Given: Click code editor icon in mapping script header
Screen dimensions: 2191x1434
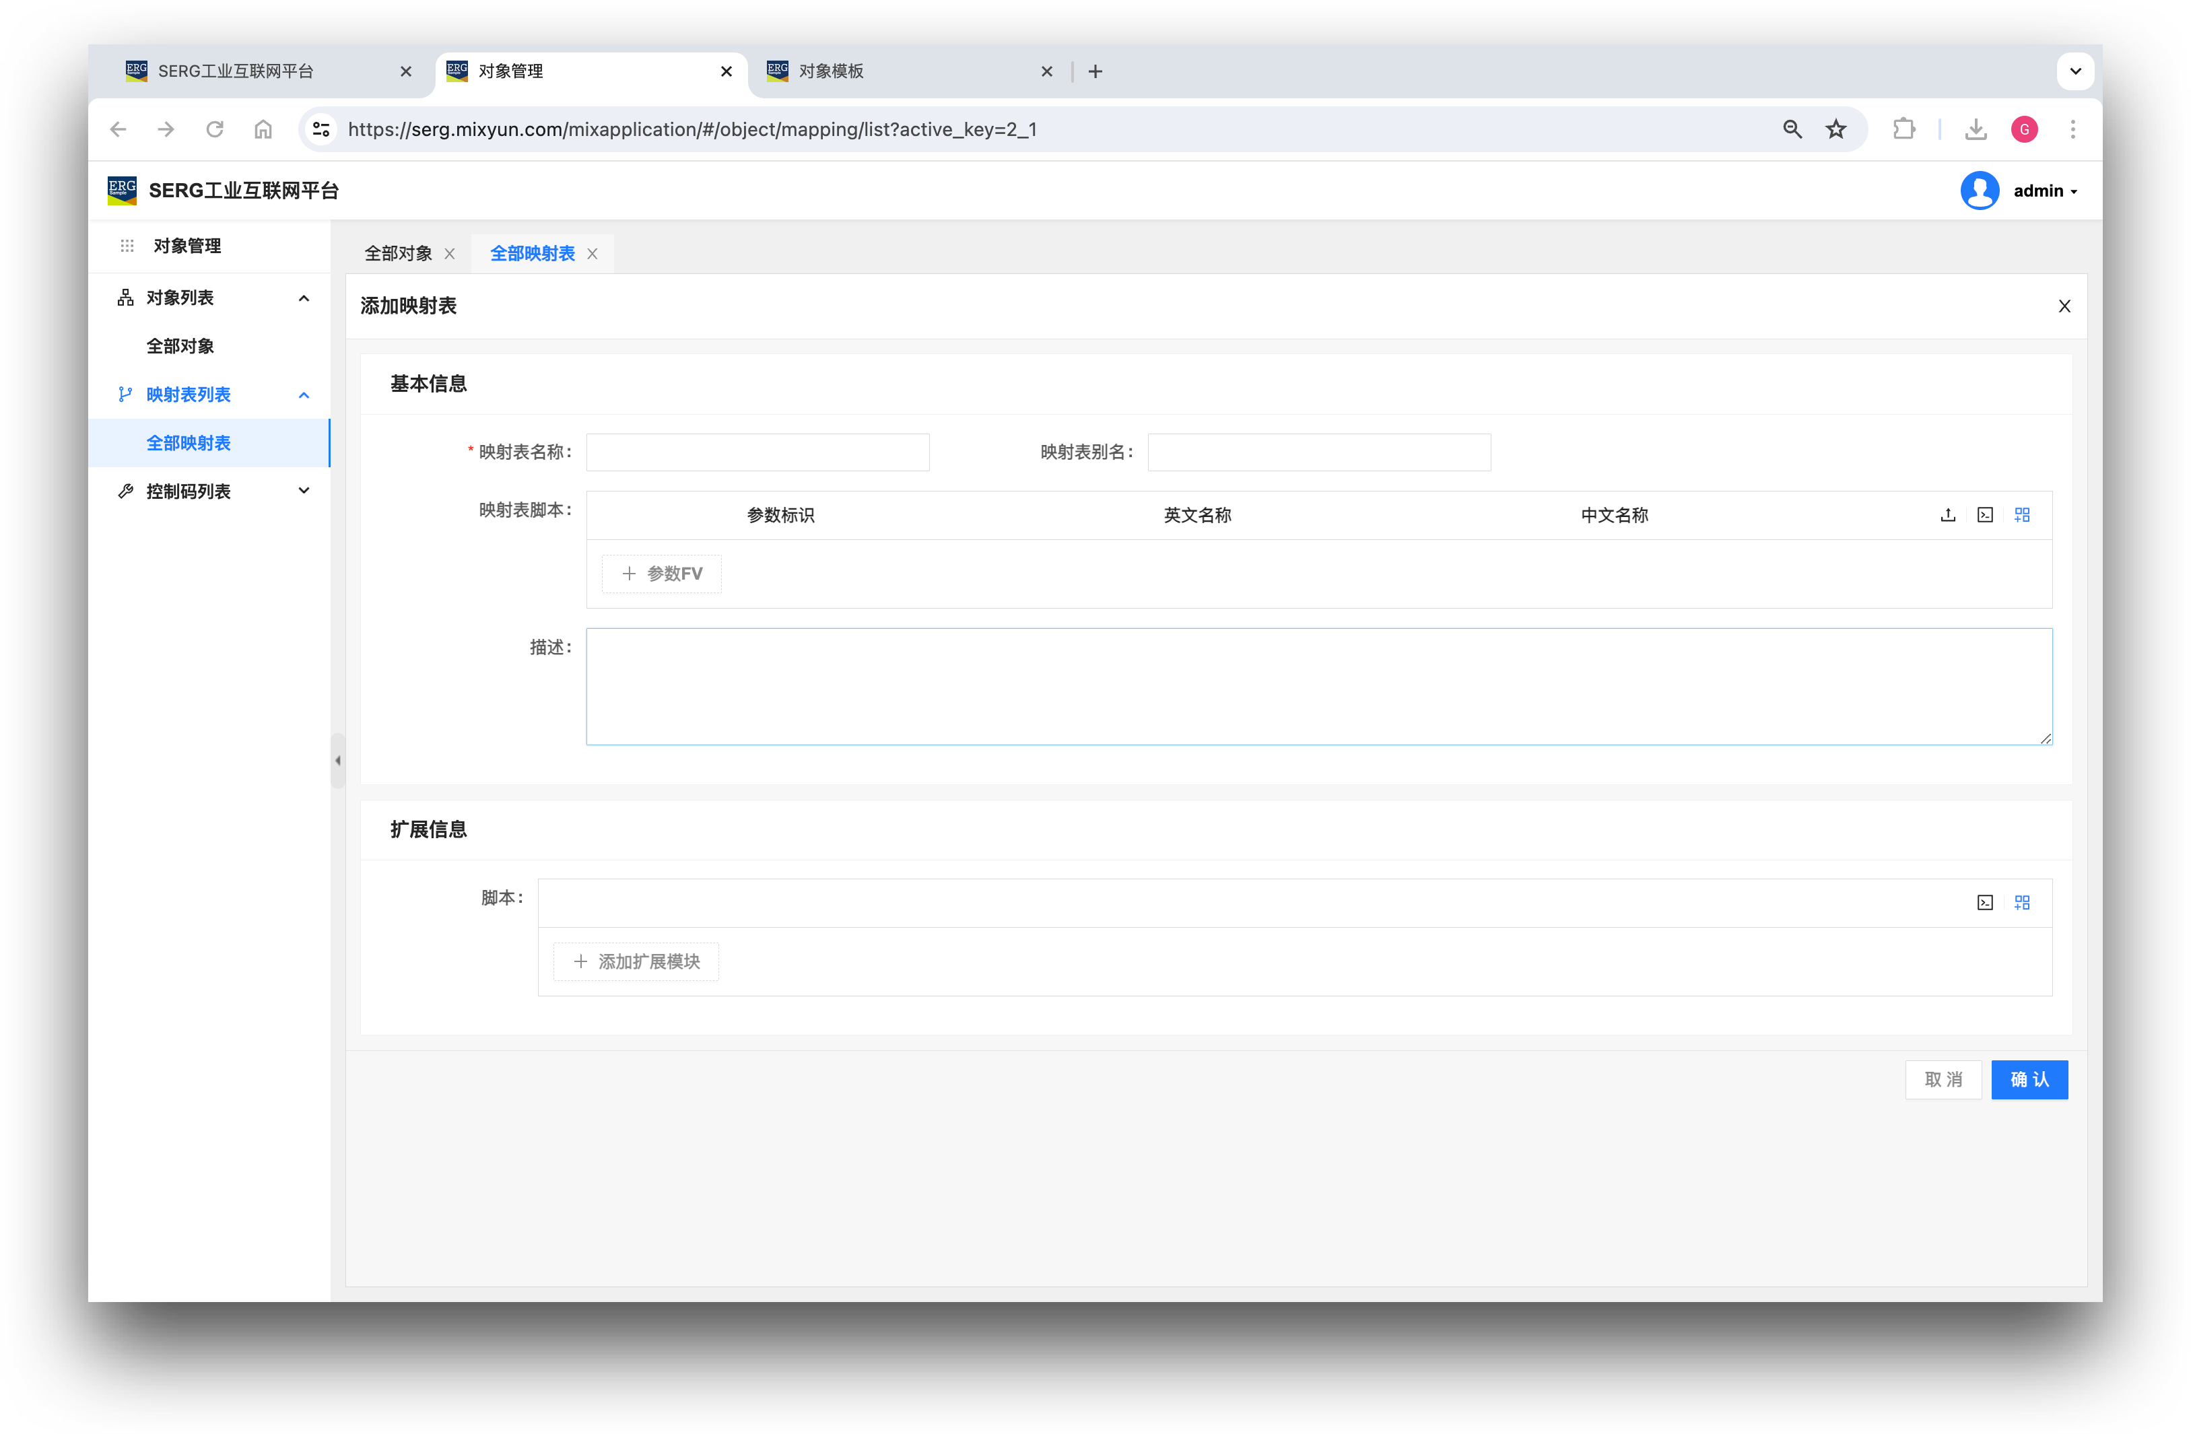Looking at the screenshot, I should (x=1985, y=516).
